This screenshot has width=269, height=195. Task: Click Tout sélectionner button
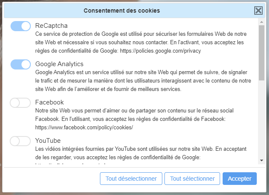(192, 179)
